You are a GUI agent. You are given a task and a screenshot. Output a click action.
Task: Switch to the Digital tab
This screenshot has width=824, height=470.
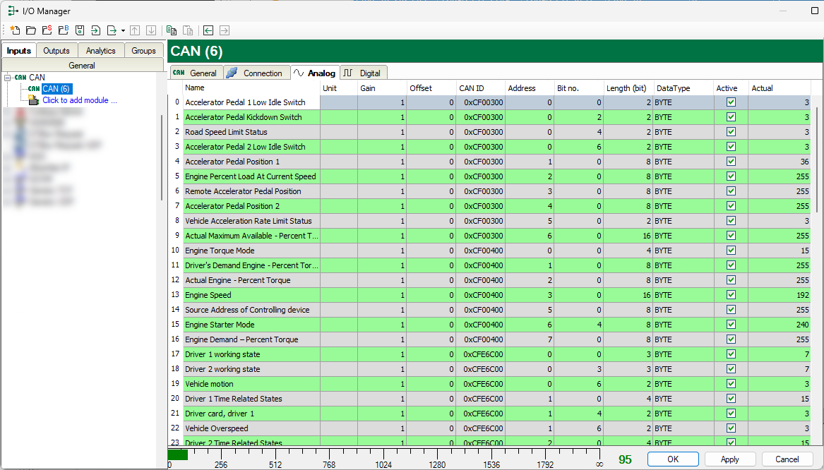point(363,73)
